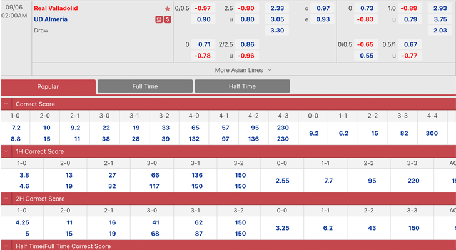Switch to the Full Time tab

[x=145, y=86]
